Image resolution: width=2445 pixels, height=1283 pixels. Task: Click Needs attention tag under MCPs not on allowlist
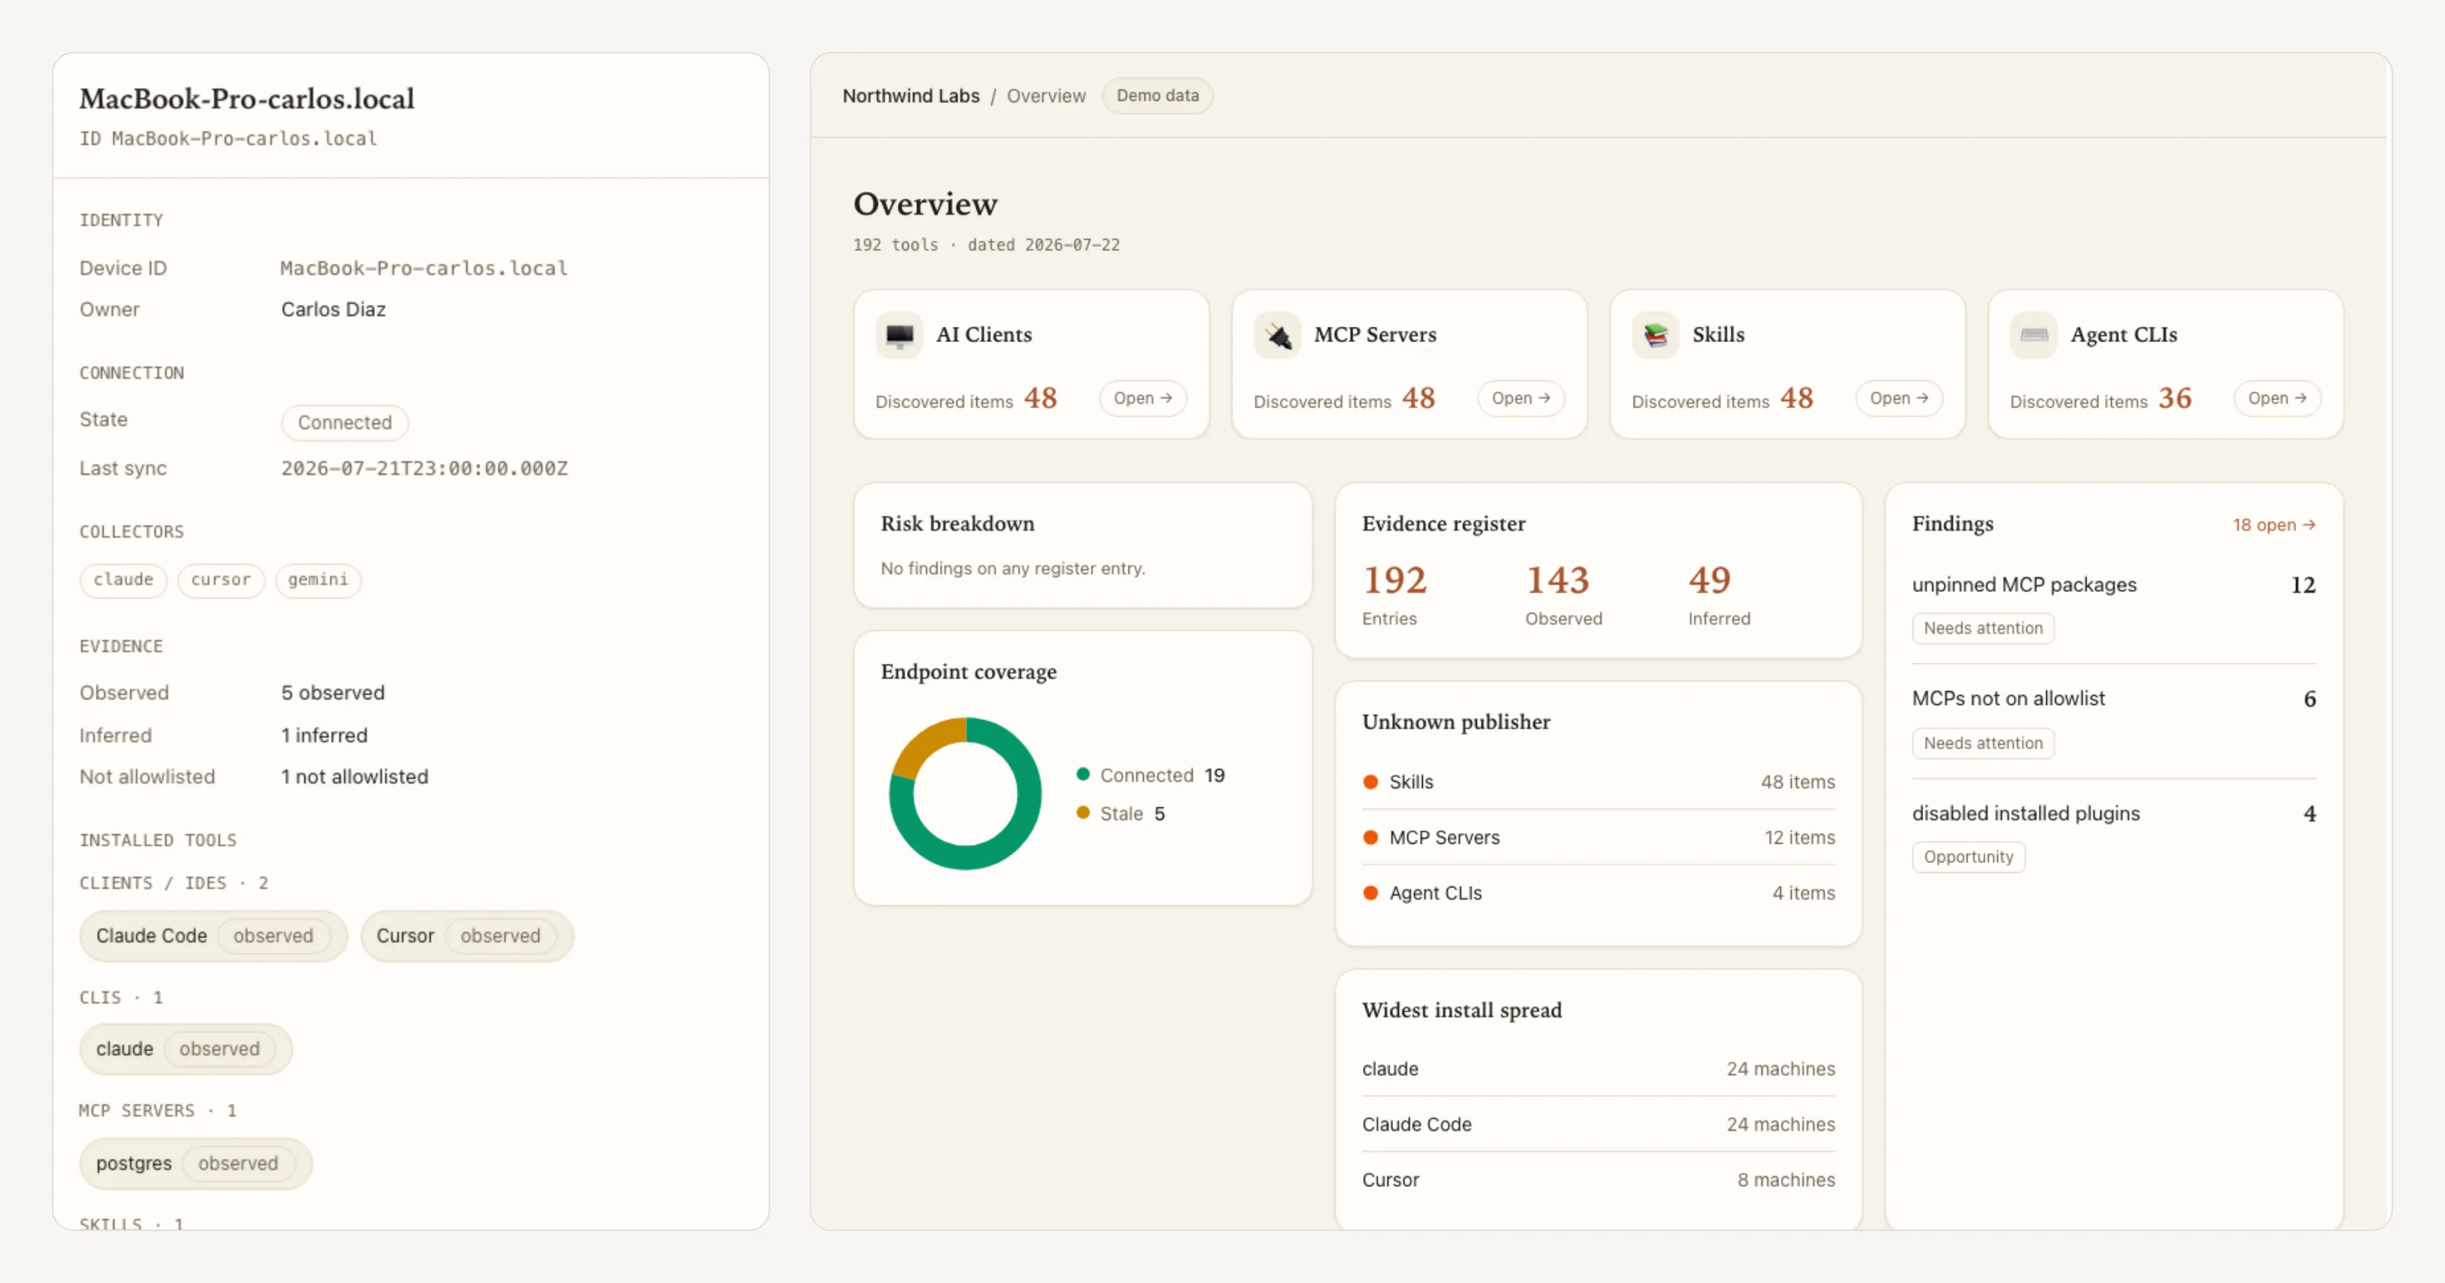[1983, 743]
